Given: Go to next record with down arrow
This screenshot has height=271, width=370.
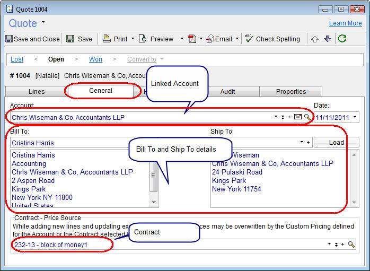Looking at the screenshot, I should [327, 39].
